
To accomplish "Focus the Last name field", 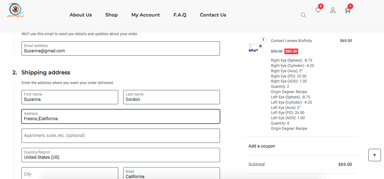I will (x=171, y=97).
